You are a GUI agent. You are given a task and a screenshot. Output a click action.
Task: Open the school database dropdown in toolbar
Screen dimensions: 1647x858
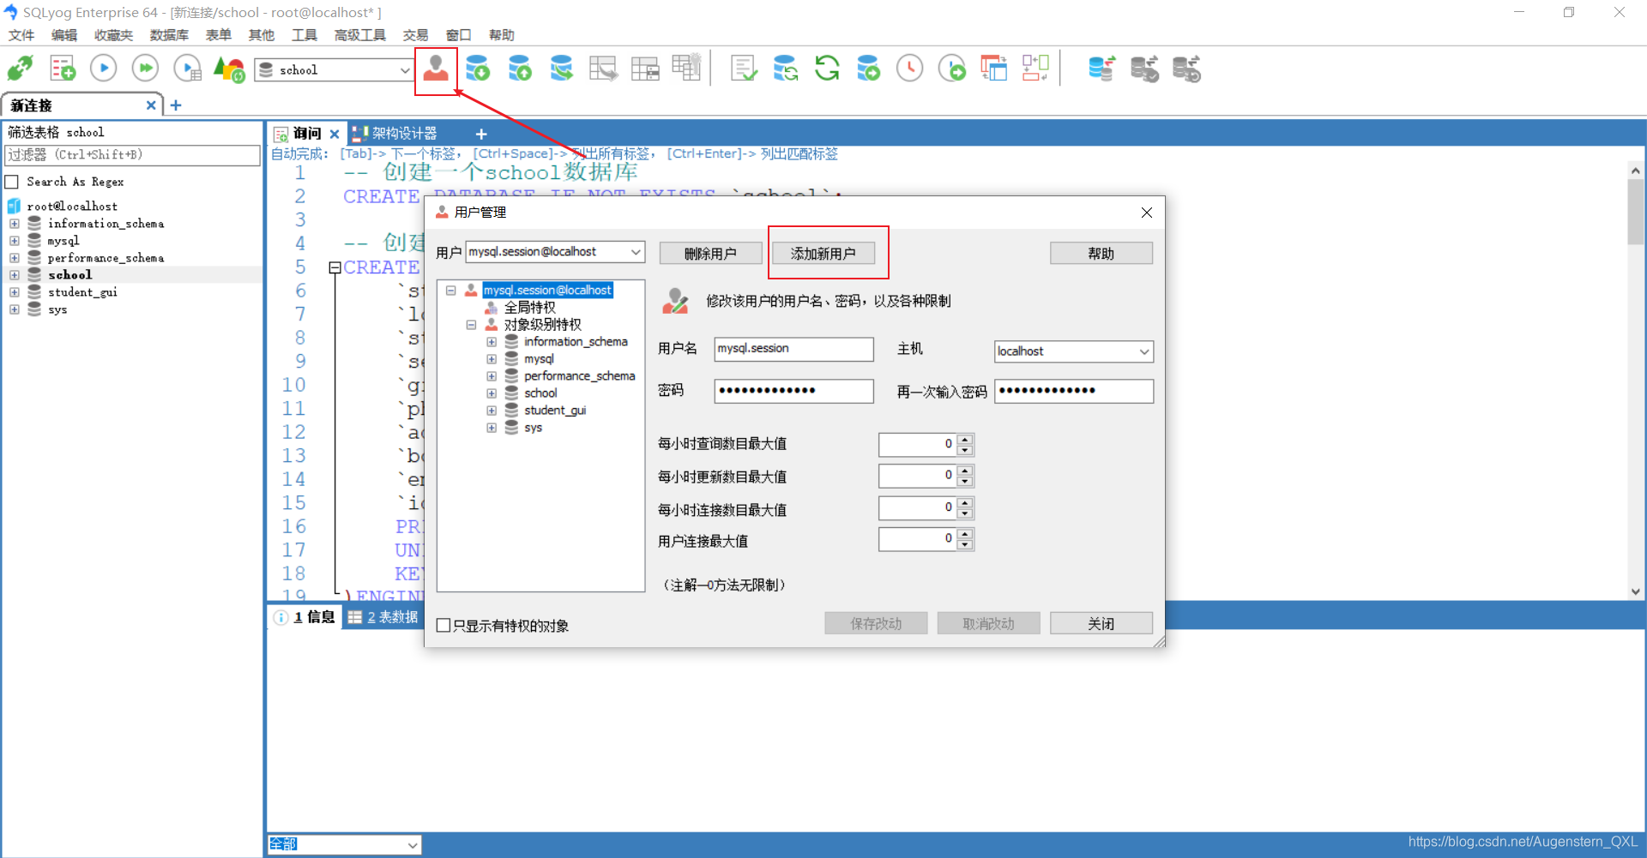[x=405, y=70]
